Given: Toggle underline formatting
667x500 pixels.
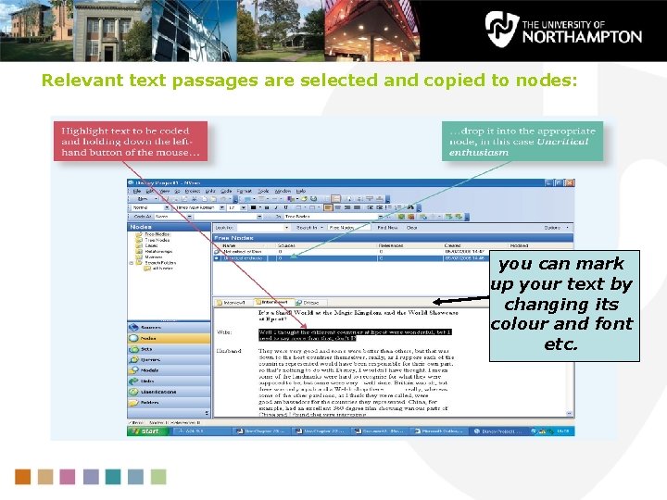Looking at the screenshot, I should (x=285, y=207).
